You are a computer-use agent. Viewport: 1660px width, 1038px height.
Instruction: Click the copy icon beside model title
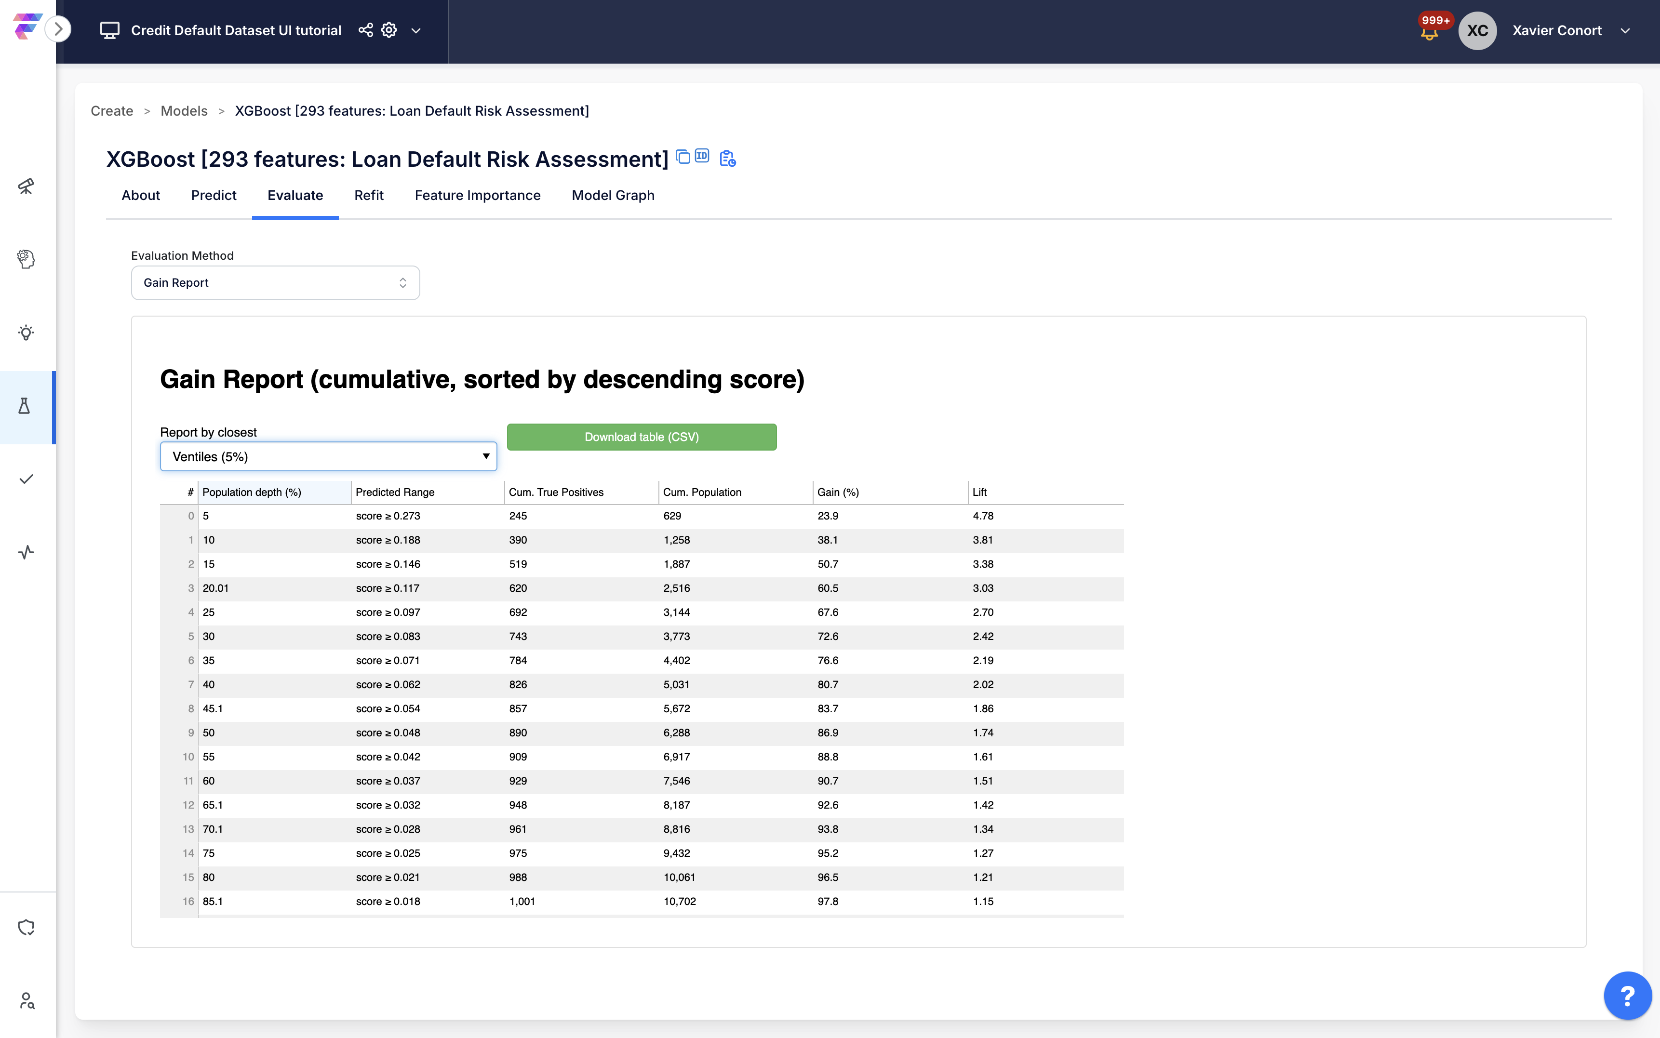(x=683, y=157)
